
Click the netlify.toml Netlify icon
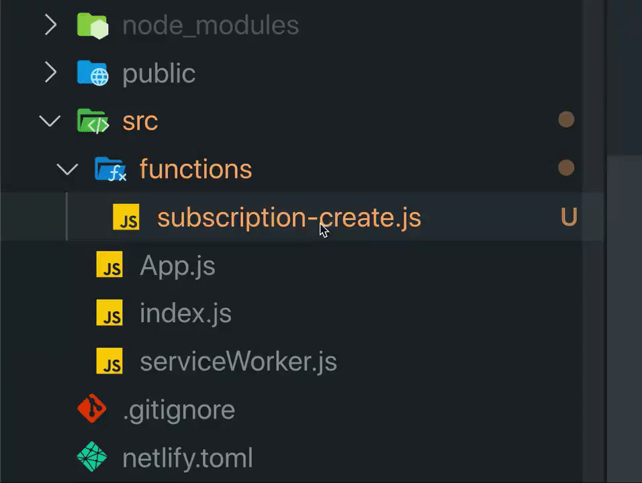92,458
